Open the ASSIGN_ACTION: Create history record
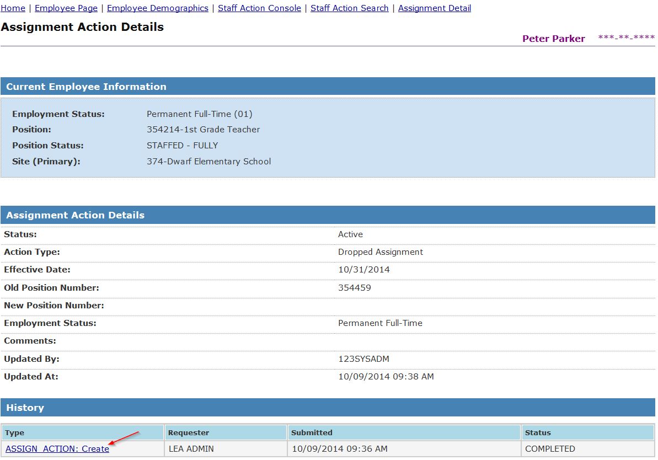This screenshot has height=460, width=658. [57, 448]
